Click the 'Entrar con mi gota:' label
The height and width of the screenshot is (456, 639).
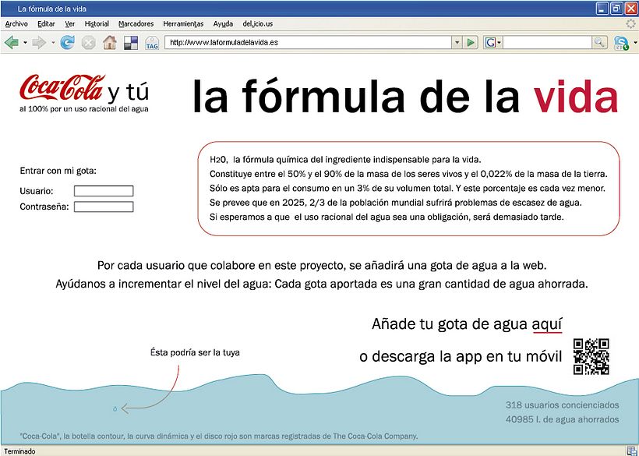point(58,171)
